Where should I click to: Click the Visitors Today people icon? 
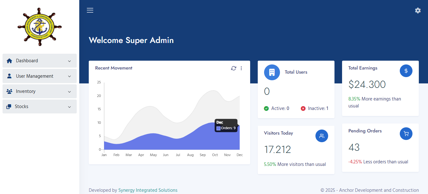321,136
